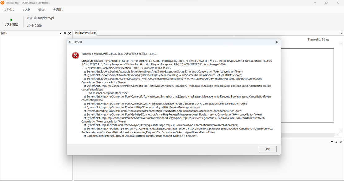This screenshot has height=181, width=344.
Task: Click the red error icon in the dialog
Action: [x=75, y=55]
